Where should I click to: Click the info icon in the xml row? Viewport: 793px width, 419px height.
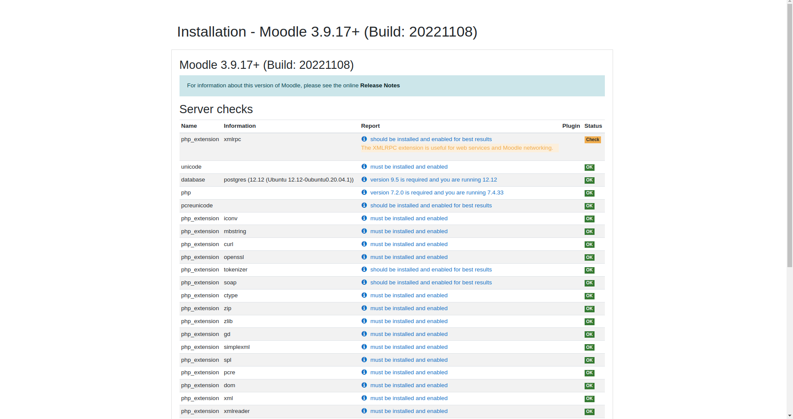(x=364, y=398)
